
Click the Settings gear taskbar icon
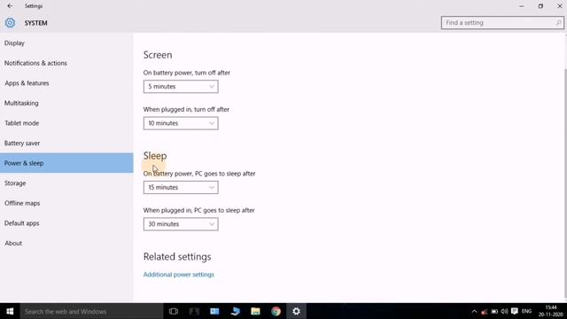click(x=297, y=311)
